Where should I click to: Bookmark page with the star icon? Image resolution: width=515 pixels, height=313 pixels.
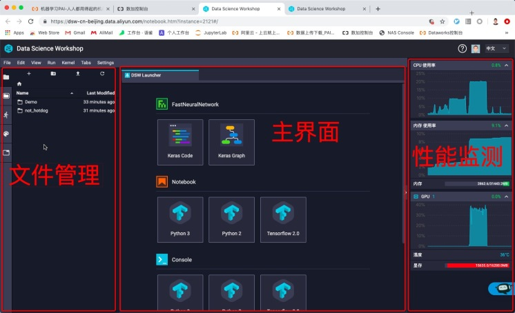[443, 21]
